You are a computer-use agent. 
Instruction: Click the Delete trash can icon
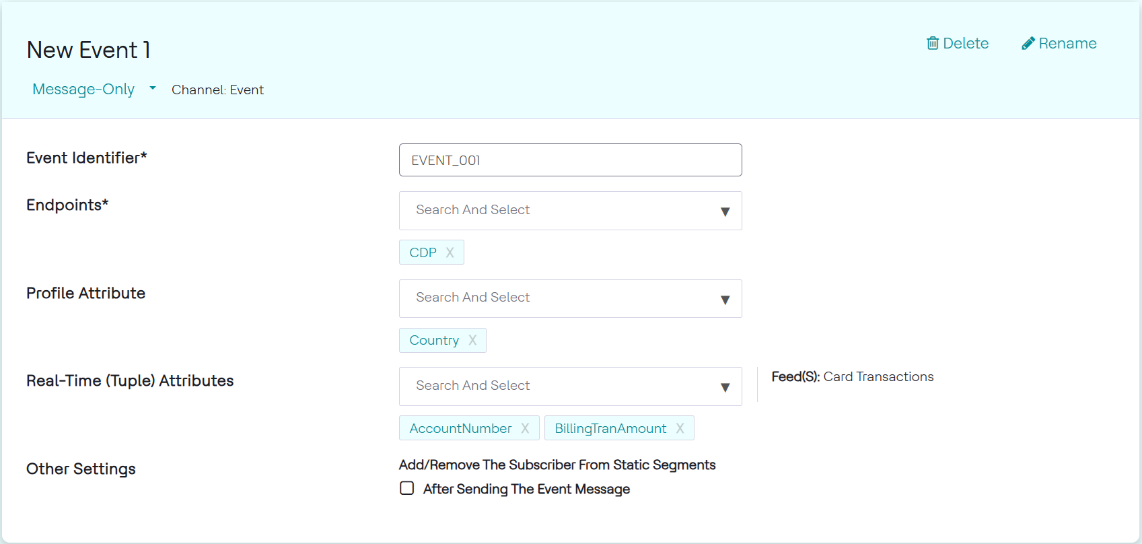click(932, 43)
